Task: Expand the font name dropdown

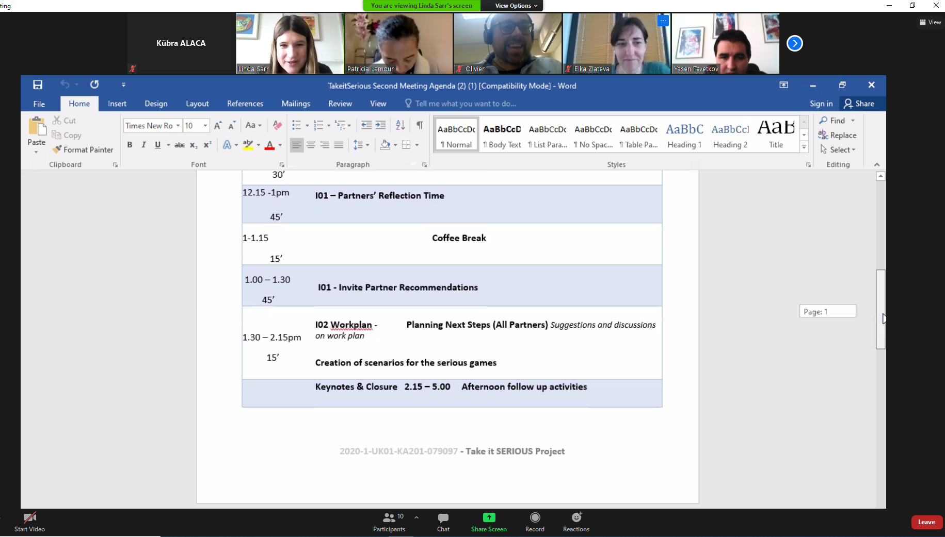Action: (x=178, y=126)
